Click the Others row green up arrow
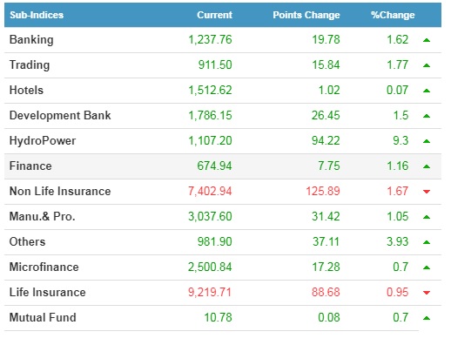 pos(427,242)
